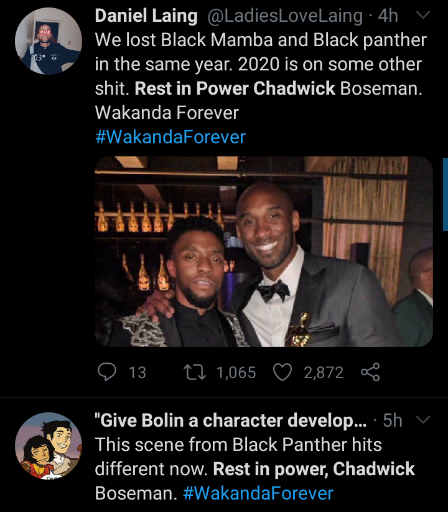Open #WakandaForever hashtag in Daniel's tweet
This screenshot has height=512, width=448.
(170, 137)
